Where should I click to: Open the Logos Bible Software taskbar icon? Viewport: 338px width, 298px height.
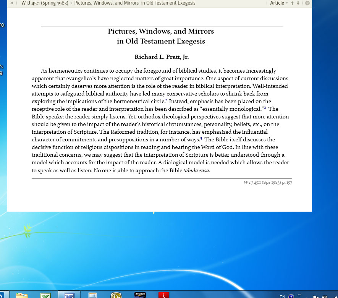pos(116,295)
